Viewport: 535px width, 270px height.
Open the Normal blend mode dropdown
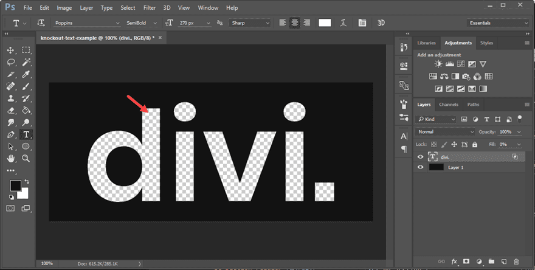pyautogui.click(x=446, y=132)
